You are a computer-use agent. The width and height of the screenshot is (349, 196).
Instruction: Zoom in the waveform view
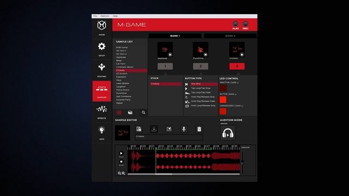coord(123,173)
